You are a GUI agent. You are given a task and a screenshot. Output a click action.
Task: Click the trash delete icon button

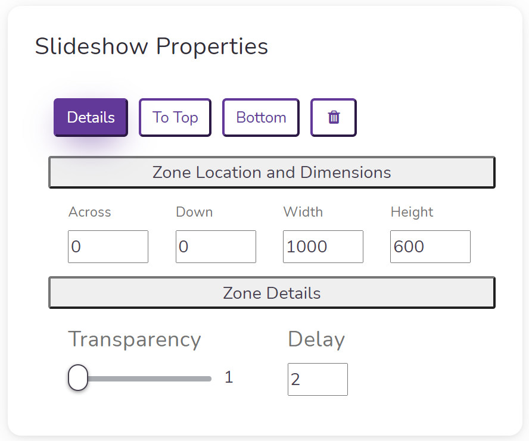[334, 117]
